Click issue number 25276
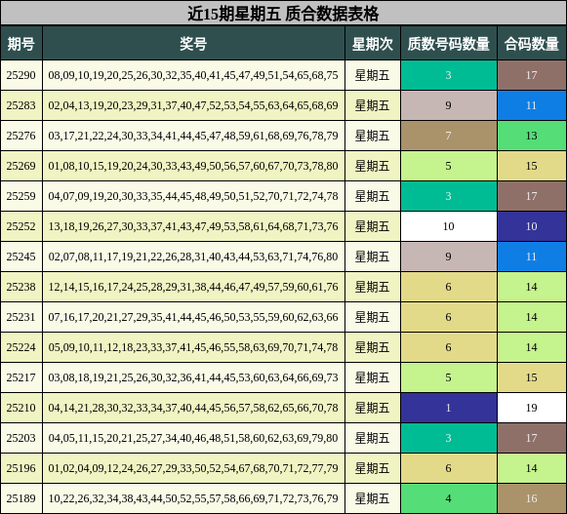This screenshot has width=567, height=514. point(20,136)
